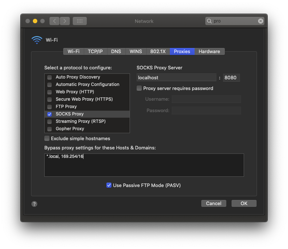
Task: Select the Hardware tab
Action: 209,51
